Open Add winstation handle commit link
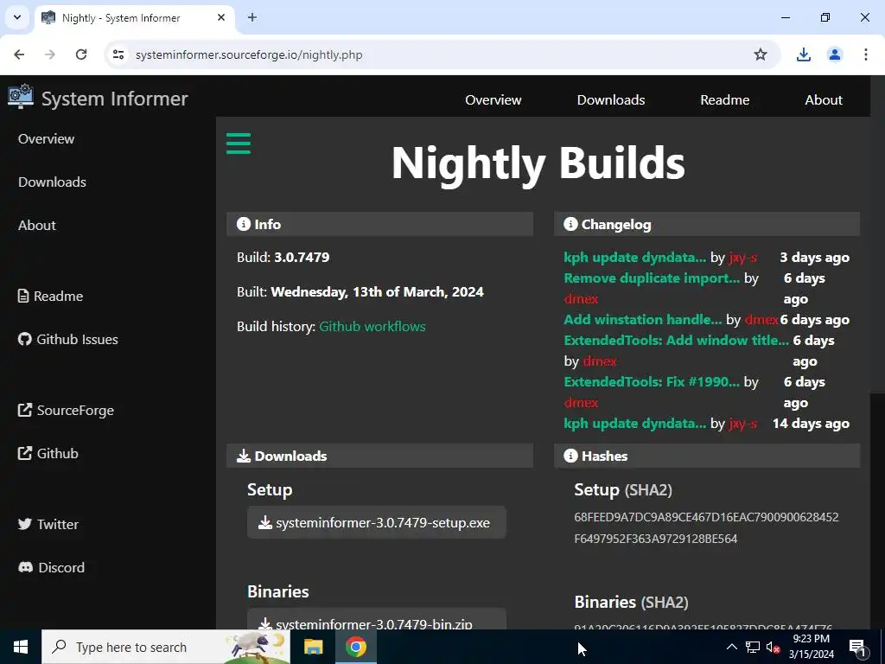The height and width of the screenshot is (664, 885). (643, 320)
